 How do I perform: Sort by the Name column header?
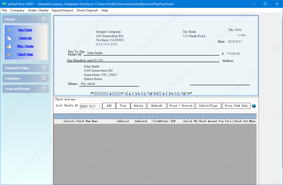coord(103,121)
